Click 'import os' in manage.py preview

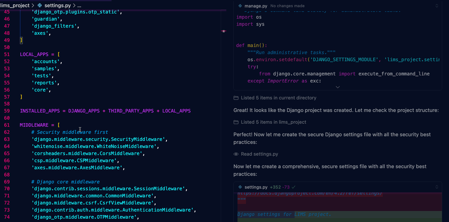click(249, 17)
